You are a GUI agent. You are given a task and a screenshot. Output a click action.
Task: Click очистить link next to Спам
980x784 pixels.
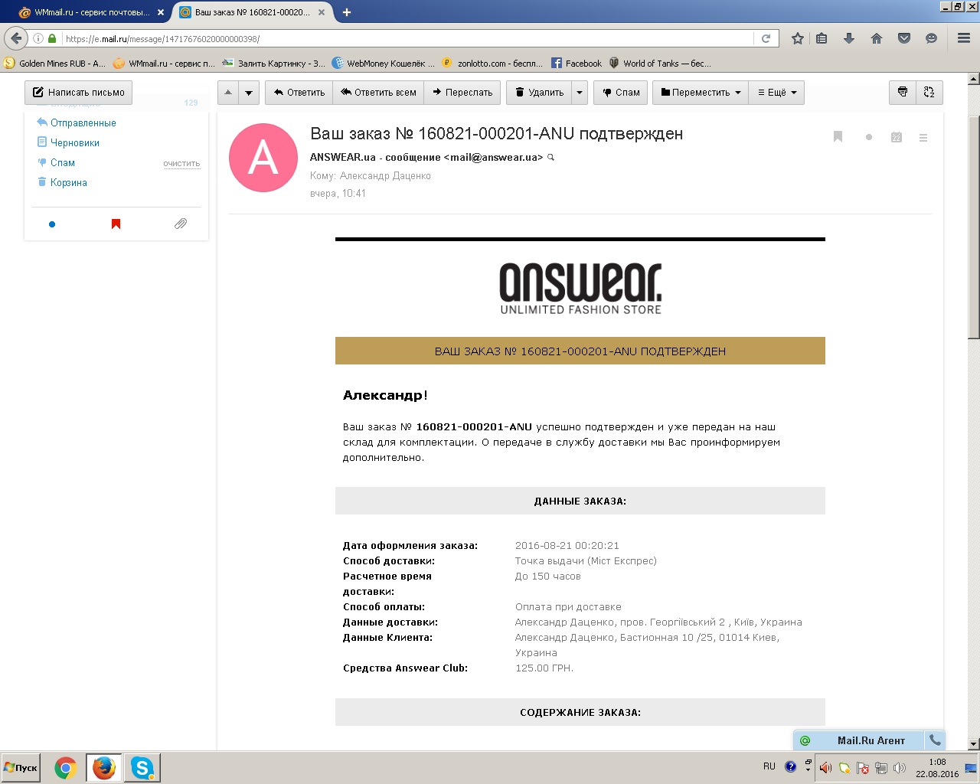pyautogui.click(x=181, y=164)
